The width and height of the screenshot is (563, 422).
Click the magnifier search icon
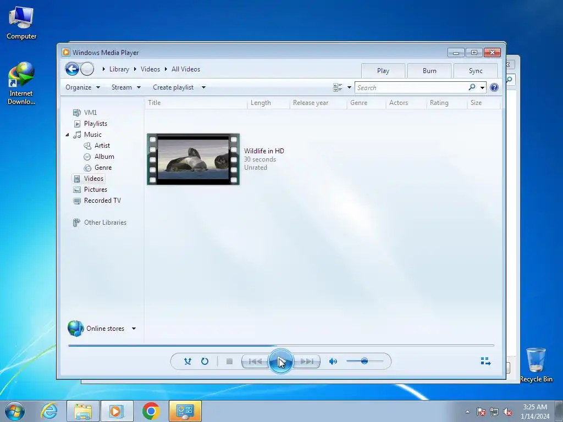tap(472, 87)
